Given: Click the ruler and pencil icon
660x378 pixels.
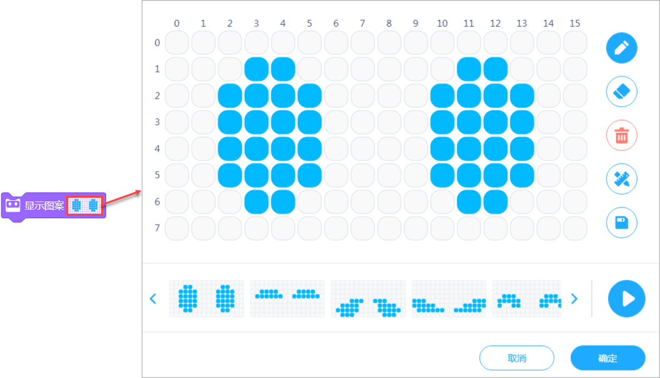Looking at the screenshot, I should coord(621,179).
